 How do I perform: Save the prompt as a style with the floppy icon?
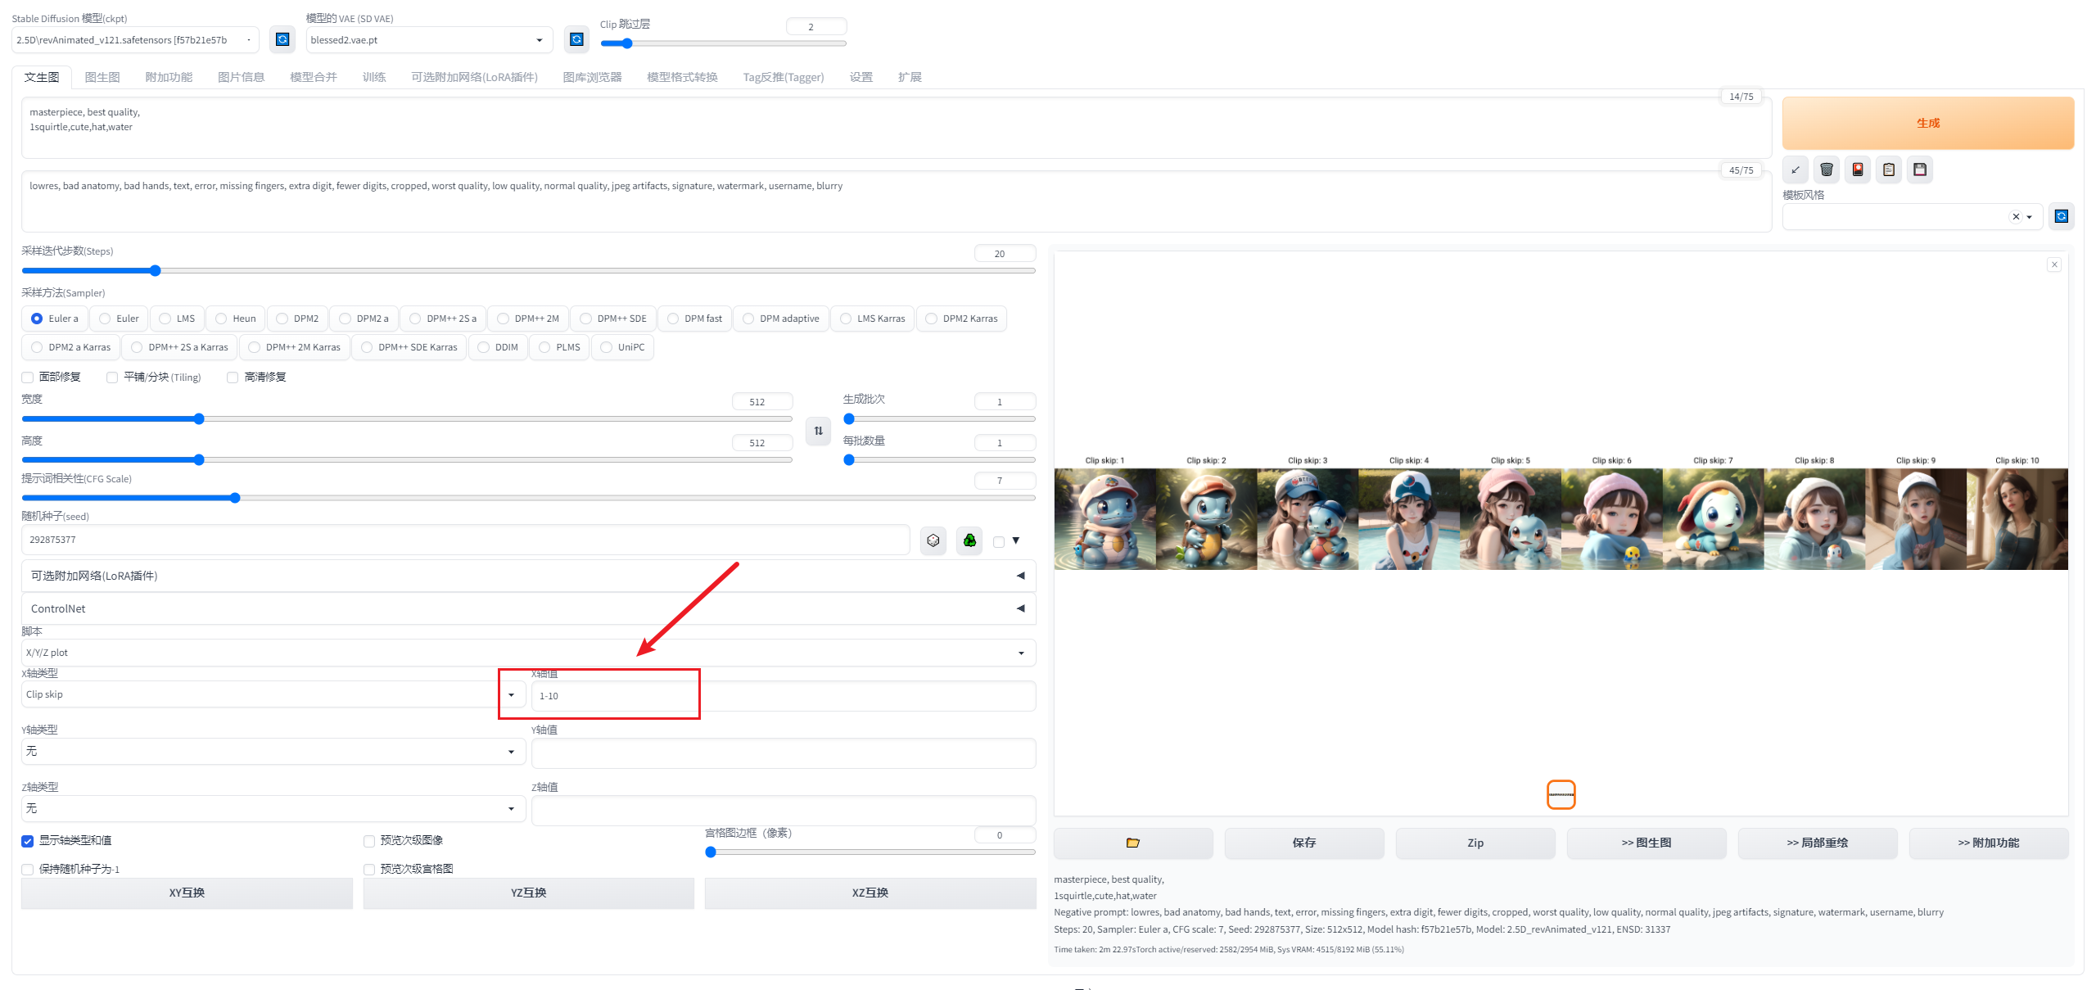pos(1920,170)
